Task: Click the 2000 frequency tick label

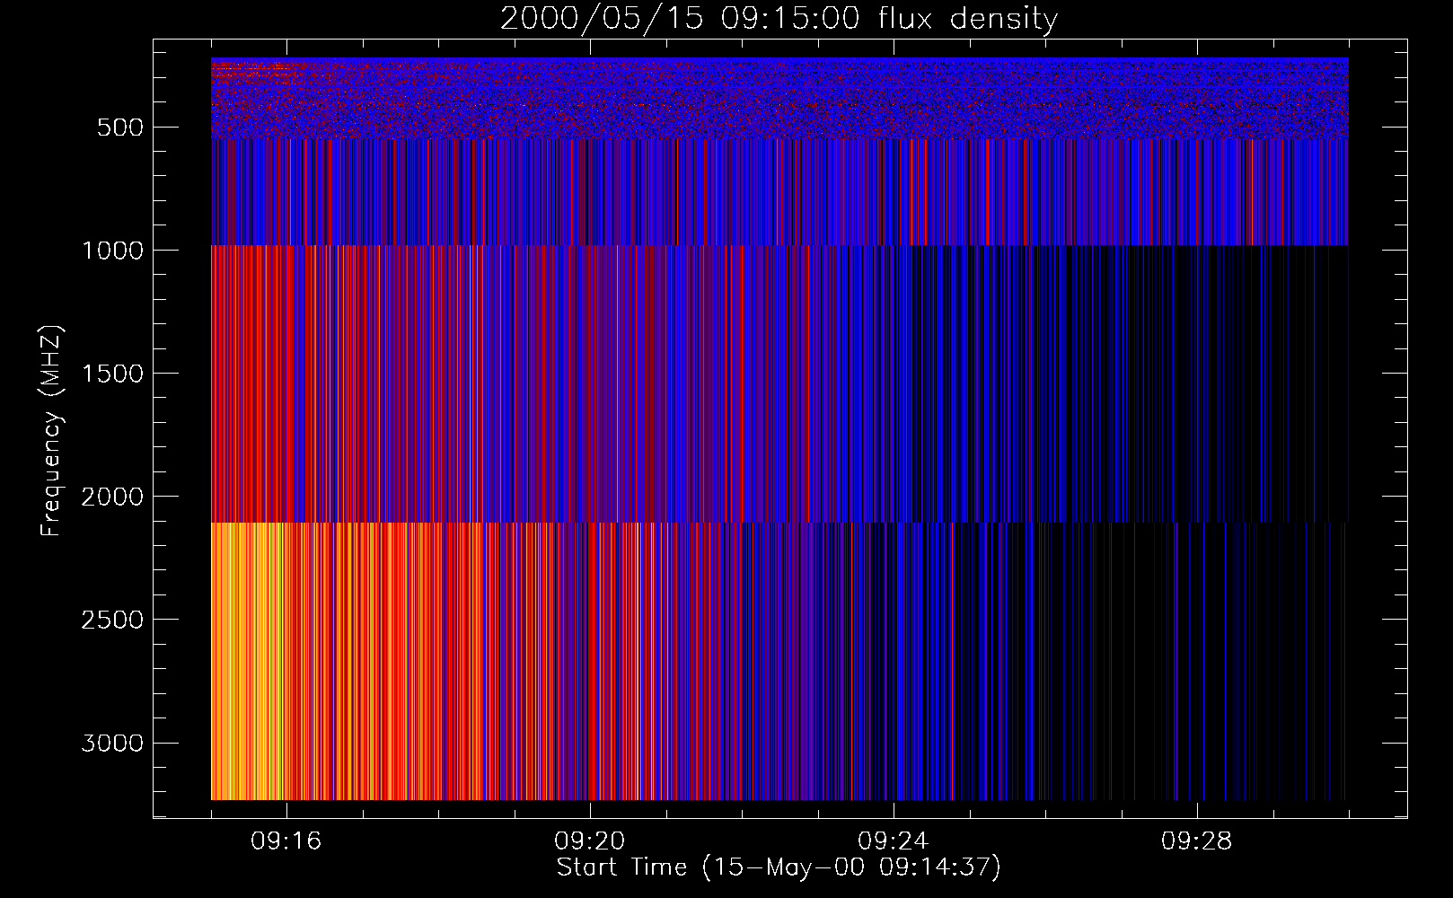Action: 112,497
